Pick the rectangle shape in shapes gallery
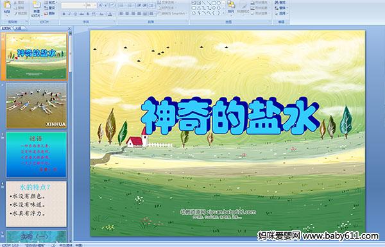Viewport: 385px width, 247px height. (x=214, y=3)
